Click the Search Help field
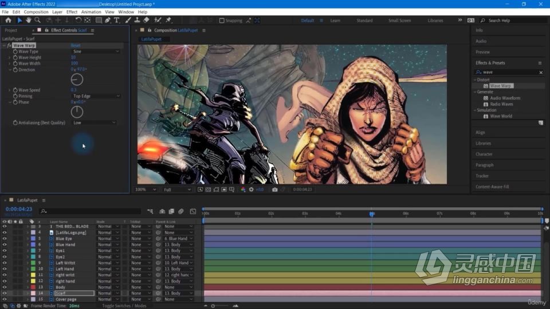The width and height of the screenshot is (550, 309). coord(513,21)
